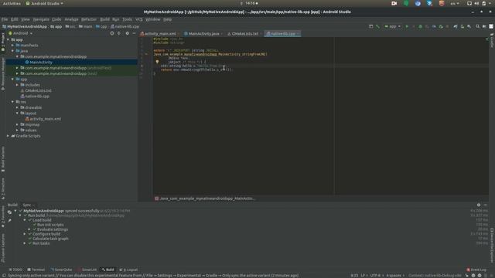The image size is (495, 278).
Task: Select activity_main.xml in layout folder
Action: 46,119
